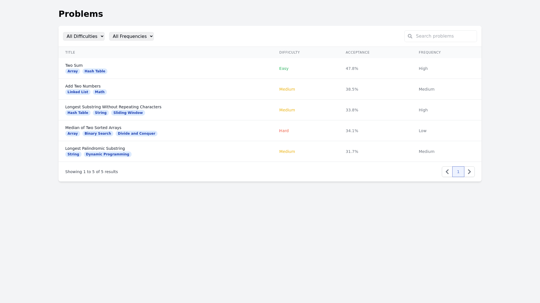Open Median of Two Sorted Arrays problem
Image resolution: width=540 pixels, height=303 pixels.
pos(93,128)
